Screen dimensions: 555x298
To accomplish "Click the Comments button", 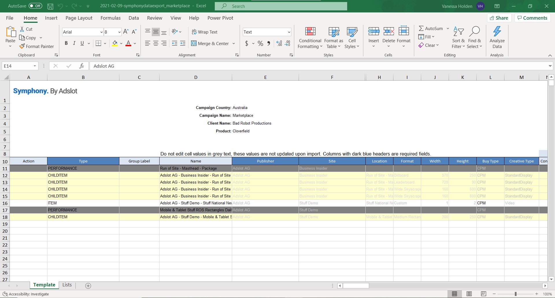I will pos(532,18).
